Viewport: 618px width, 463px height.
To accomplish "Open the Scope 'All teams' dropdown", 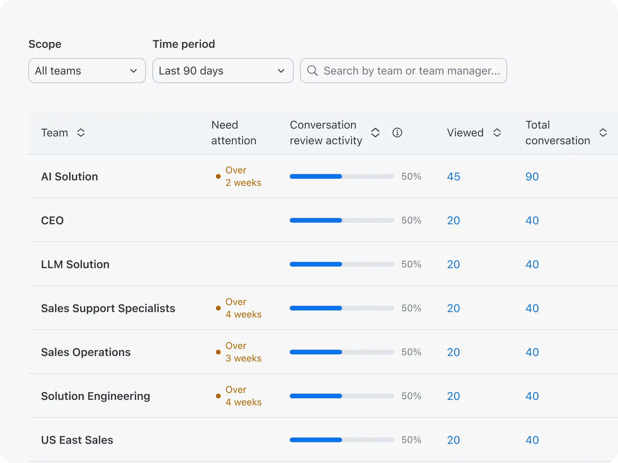I will [x=87, y=71].
